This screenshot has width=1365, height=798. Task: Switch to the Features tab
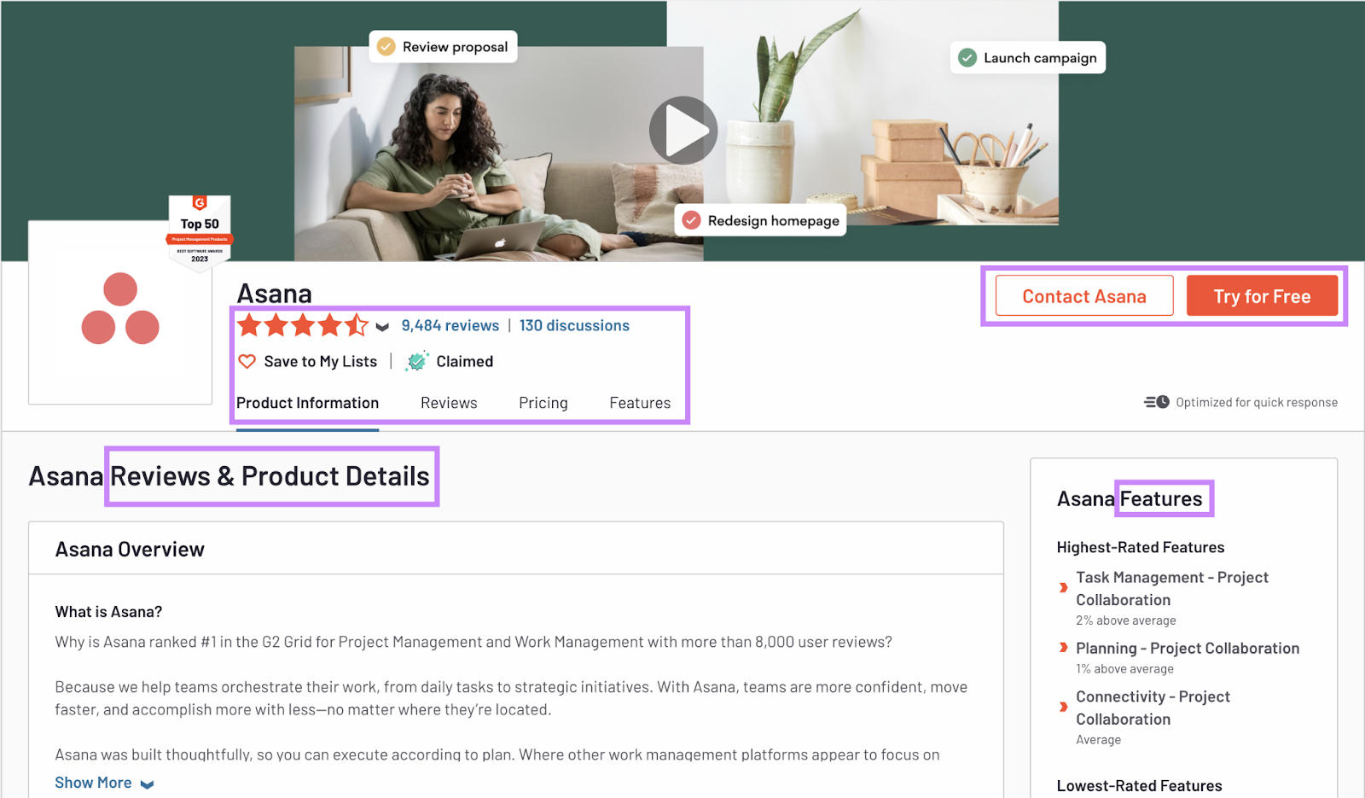[640, 403]
